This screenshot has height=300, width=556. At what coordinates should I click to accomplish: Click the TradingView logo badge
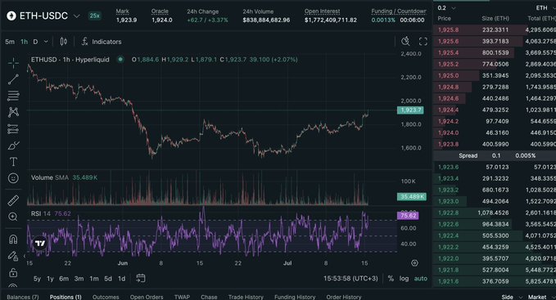(40, 243)
